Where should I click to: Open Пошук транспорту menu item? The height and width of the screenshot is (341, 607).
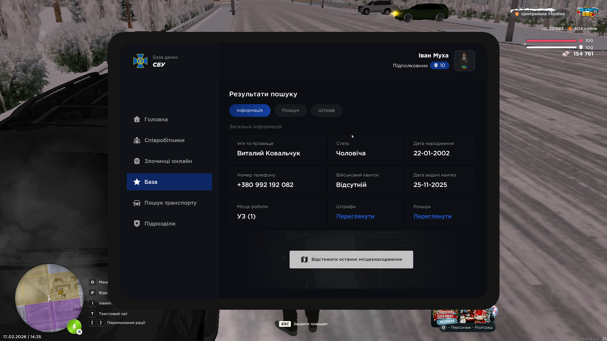coord(170,203)
